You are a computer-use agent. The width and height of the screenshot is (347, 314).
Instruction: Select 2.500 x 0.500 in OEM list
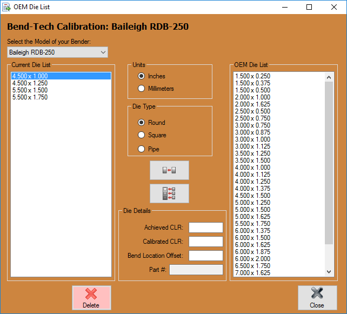coord(279,111)
